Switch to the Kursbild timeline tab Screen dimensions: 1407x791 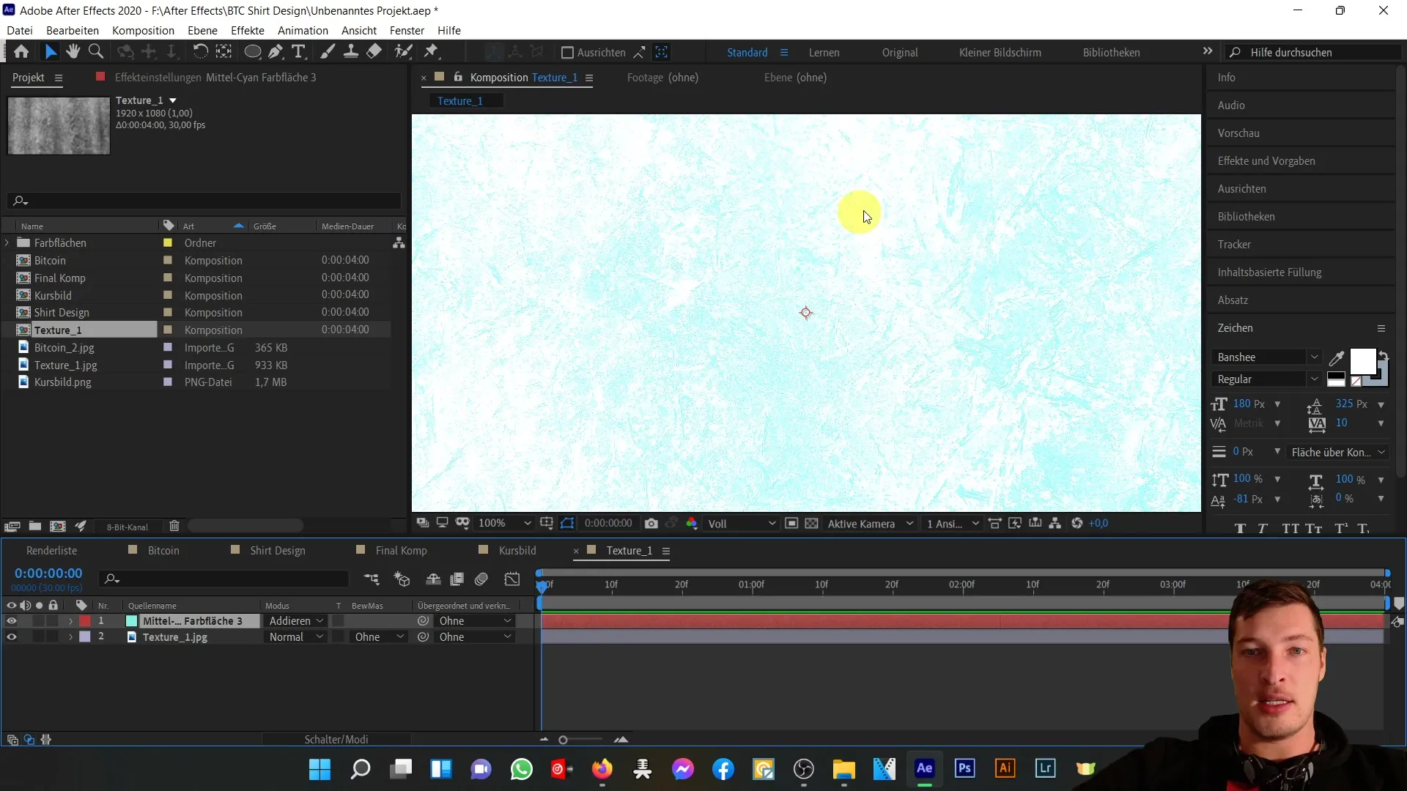[x=517, y=551]
